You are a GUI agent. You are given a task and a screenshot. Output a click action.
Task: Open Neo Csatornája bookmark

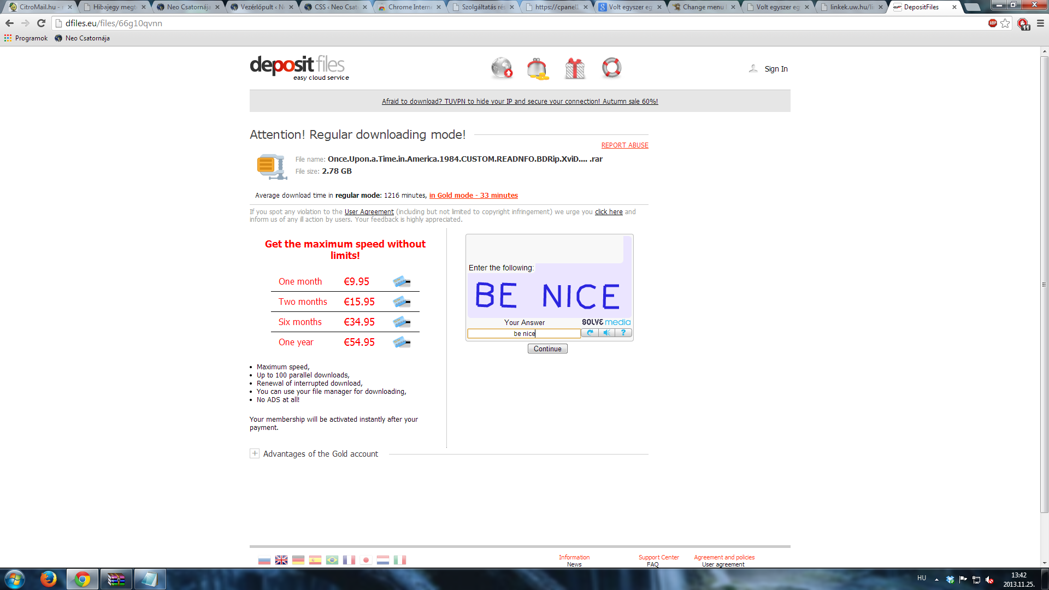(x=82, y=38)
